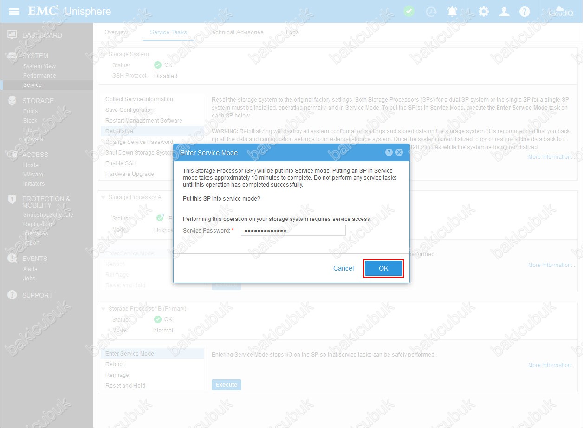The width and height of the screenshot is (583, 428).
Task: Open Performance in the sidebar
Action: (39, 76)
